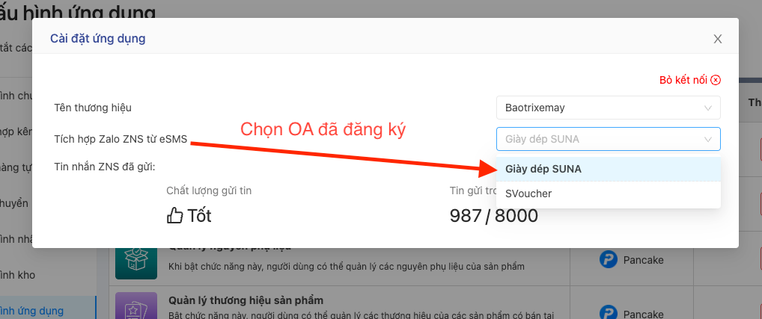Collapse the OA list using its chevron arrow

[x=707, y=139]
